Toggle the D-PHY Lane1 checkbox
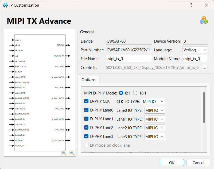Image resolution: width=214 pixels, height=169 pixels. [x=86, y=119]
